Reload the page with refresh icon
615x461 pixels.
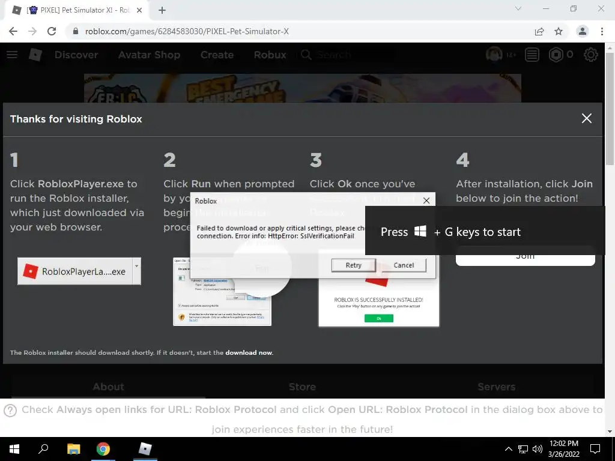click(52, 31)
